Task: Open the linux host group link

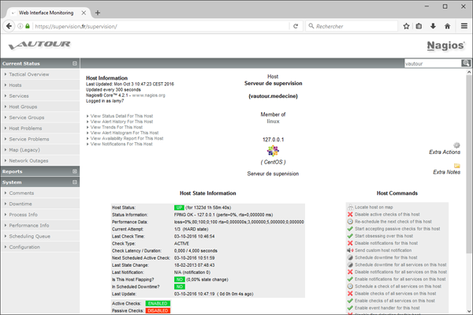Action: tap(273, 122)
